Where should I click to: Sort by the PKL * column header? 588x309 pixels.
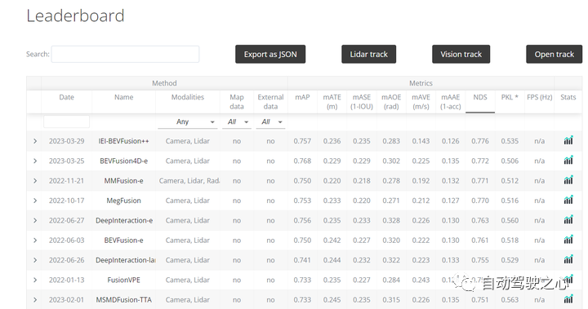pyautogui.click(x=510, y=97)
